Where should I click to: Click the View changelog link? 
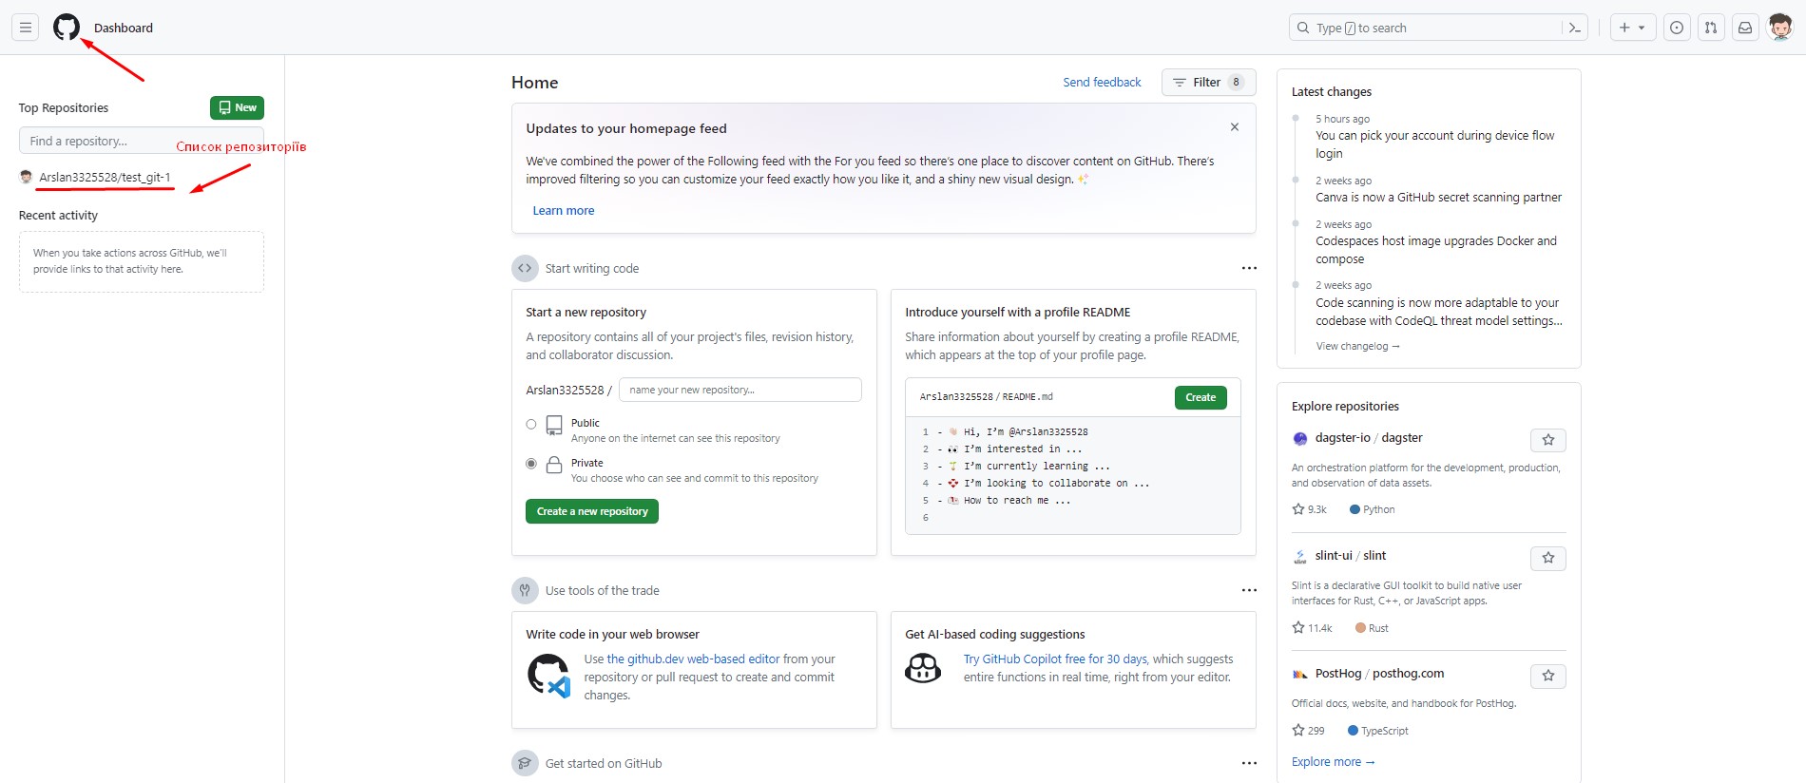pyautogui.click(x=1357, y=346)
